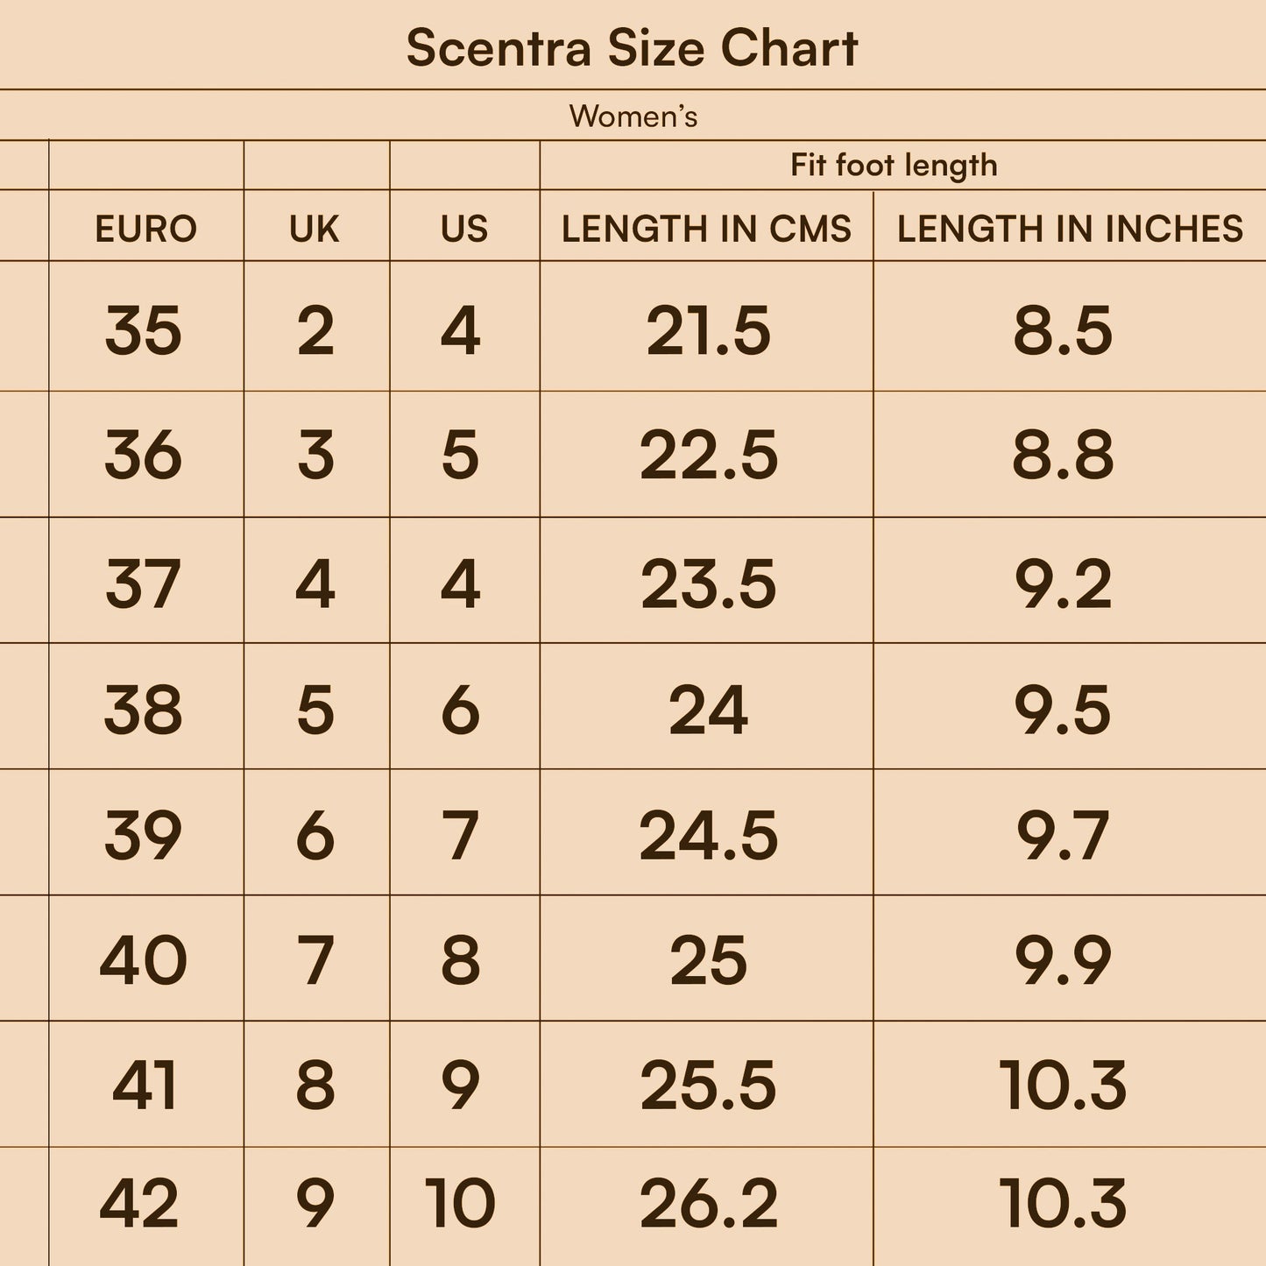Click the UK column header
The height and width of the screenshot is (1266, 1266).
coord(315,229)
